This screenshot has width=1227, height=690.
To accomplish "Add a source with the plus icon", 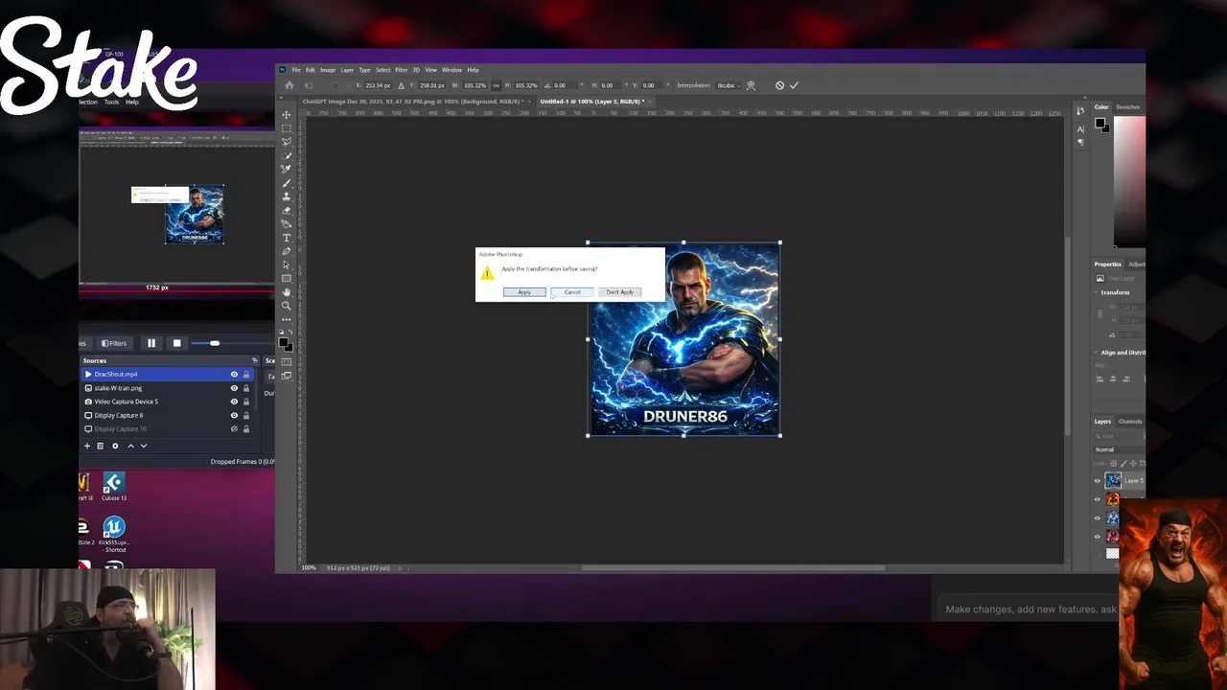I will pos(87,446).
